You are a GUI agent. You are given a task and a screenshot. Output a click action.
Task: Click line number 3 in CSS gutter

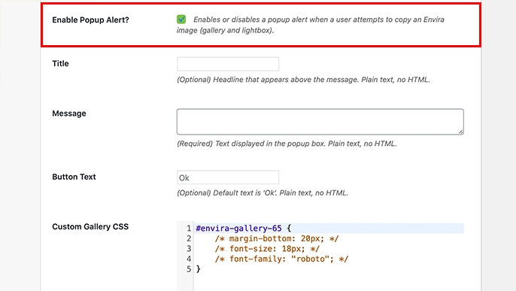(189, 249)
